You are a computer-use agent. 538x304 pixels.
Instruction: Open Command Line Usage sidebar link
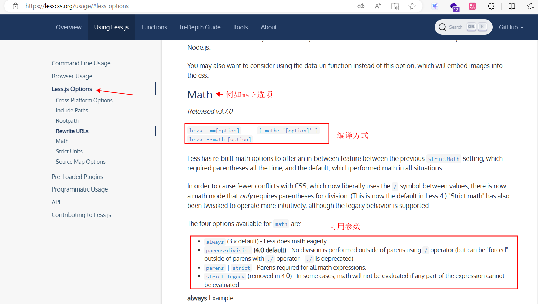coord(81,63)
